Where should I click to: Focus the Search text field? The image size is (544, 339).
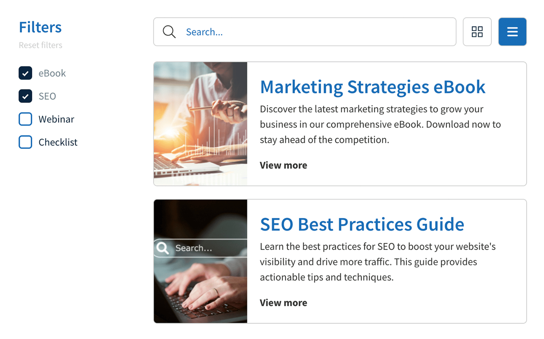point(311,32)
